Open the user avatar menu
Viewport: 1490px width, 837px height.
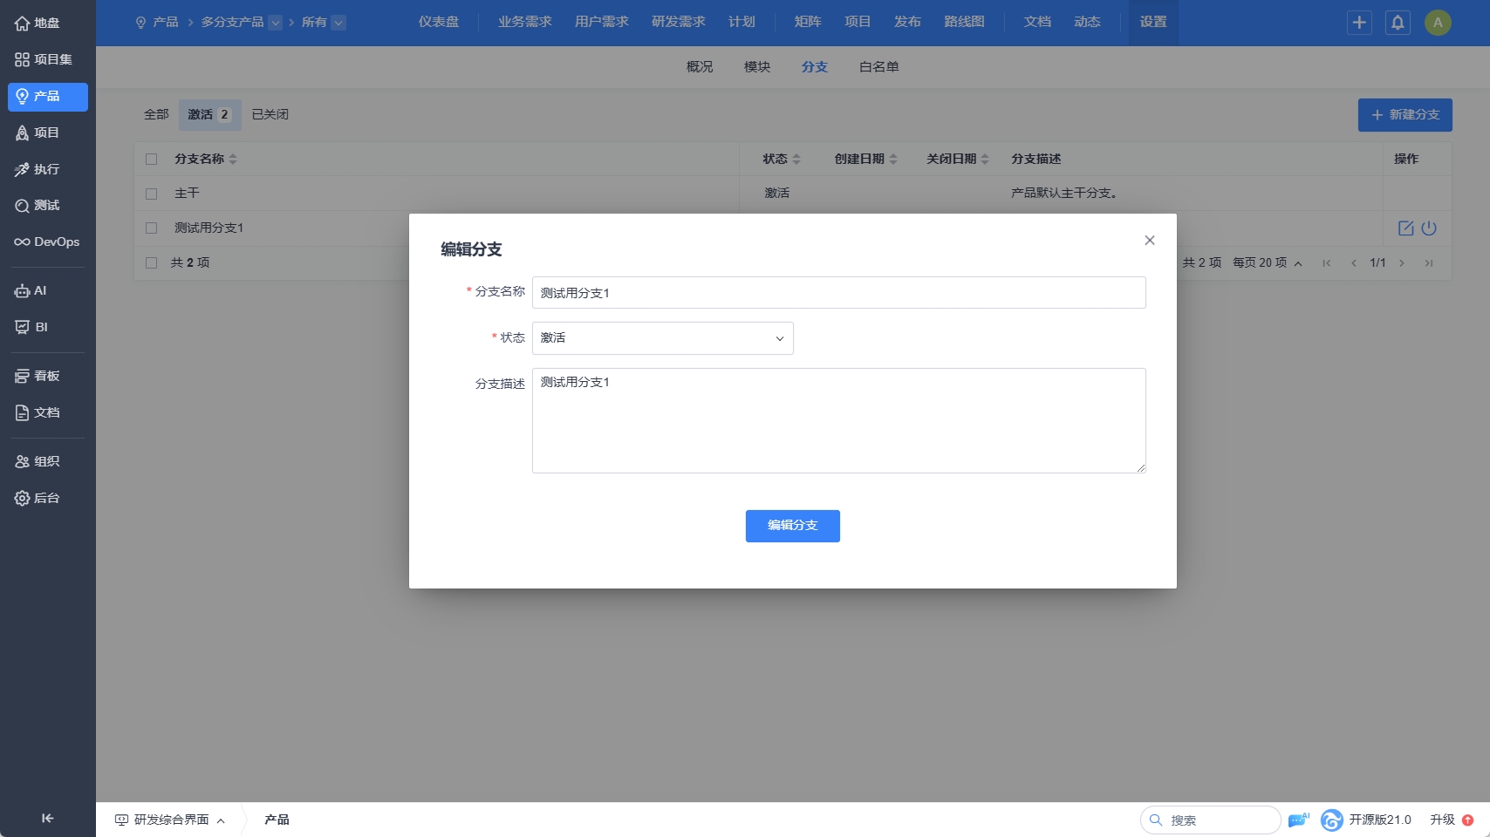pos(1438,23)
